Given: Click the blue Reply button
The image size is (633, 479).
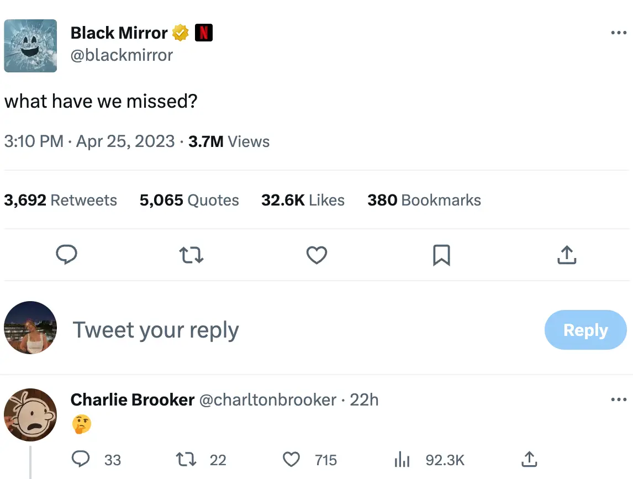Looking at the screenshot, I should [585, 330].
